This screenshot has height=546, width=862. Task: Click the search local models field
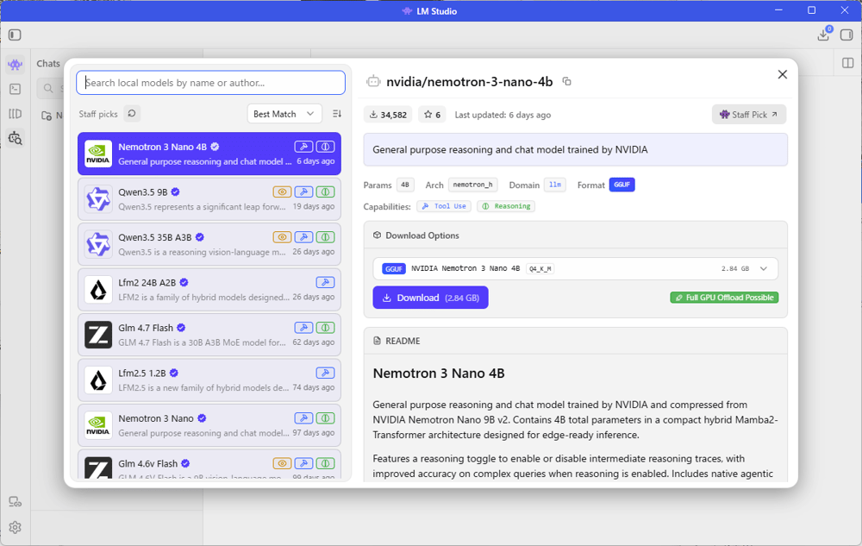point(210,83)
